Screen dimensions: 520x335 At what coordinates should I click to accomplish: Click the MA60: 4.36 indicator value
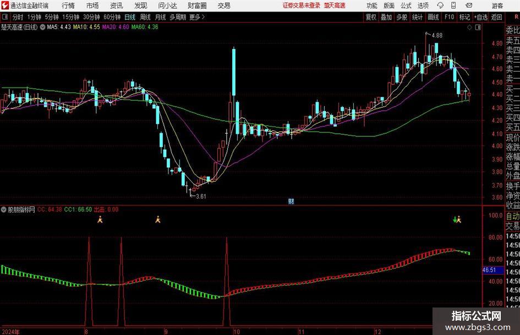[x=145, y=27]
